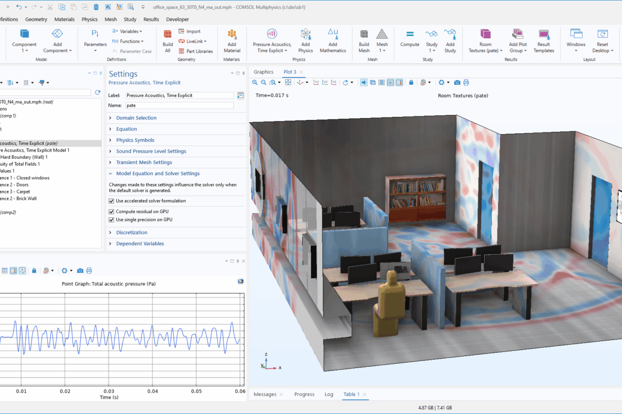
Task: Switch to the Graphics tab
Action: 263,72
